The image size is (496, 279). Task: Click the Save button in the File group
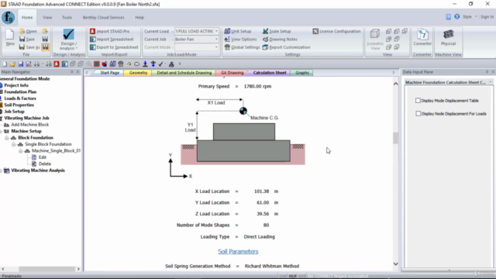[27, 40]
